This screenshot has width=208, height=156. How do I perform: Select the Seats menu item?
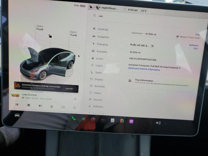pos(96,72)
